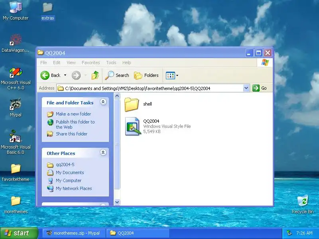The width and height of the screenshot is (319, 239).
Task: Select the QQ2004 file name text
Action: (x=151, y=121)
